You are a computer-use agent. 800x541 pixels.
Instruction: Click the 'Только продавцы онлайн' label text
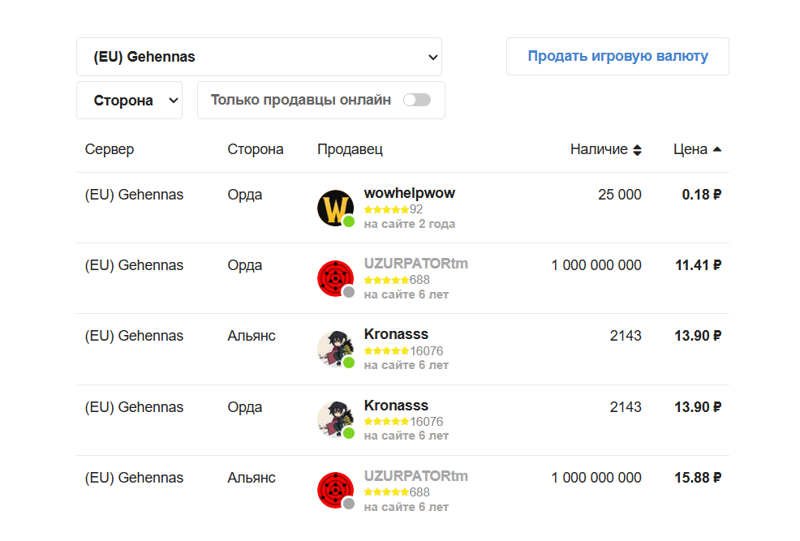301,100
